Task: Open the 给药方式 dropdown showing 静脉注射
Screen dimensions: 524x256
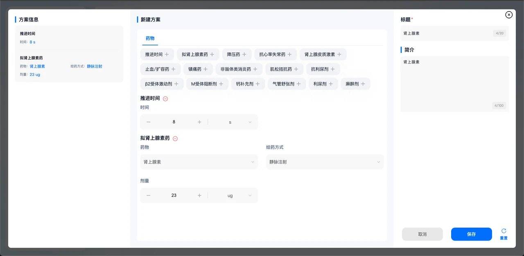Action: coord(325,162)
